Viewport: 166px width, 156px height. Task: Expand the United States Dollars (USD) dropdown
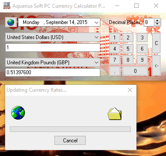pyautogui.click(x=97, y=37)
